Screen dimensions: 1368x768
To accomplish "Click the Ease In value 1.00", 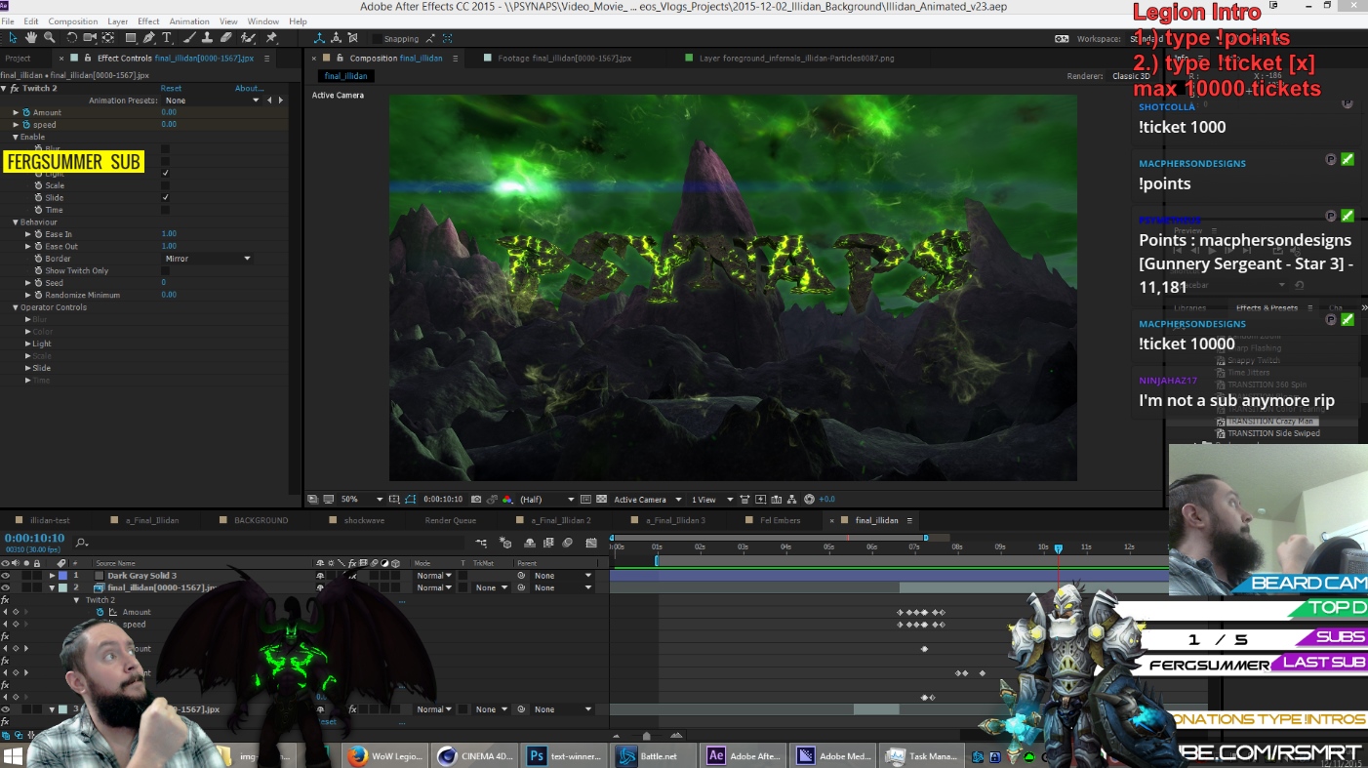I will (x=169, y=234).
